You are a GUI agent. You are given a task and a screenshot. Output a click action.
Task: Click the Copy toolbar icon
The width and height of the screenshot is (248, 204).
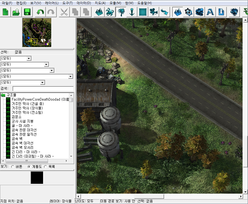(75, 12)
